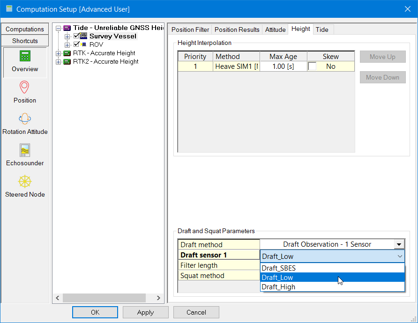This screenshot has width=418, height=323.
Task: Click the RTK2 - Accurate Height computation icon
Action: click(67, 61)
